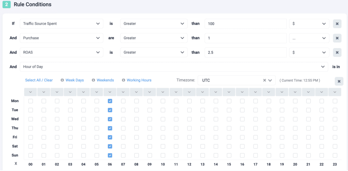The height and width of the screenshot is (171, 348).
Task: Click the Select All / Clear link
Action: click(39, 80)
